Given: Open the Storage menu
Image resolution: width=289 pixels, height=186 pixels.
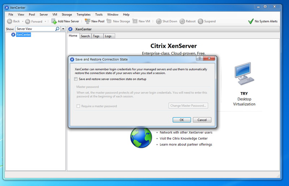Looking at the screenshot, I should pos(67,14).
